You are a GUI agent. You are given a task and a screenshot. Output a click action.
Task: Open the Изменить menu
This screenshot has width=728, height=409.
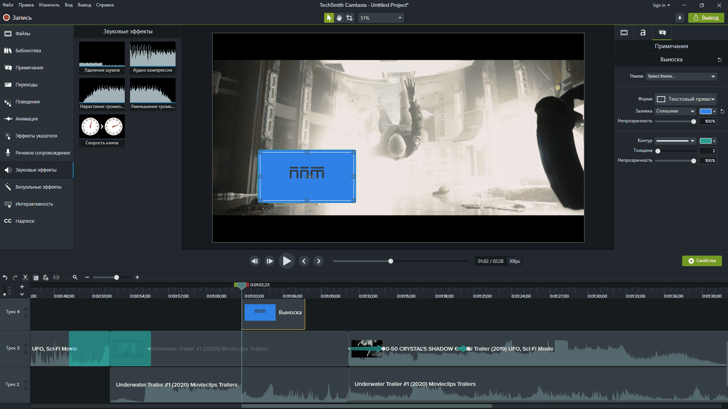[x=49, y=5]
